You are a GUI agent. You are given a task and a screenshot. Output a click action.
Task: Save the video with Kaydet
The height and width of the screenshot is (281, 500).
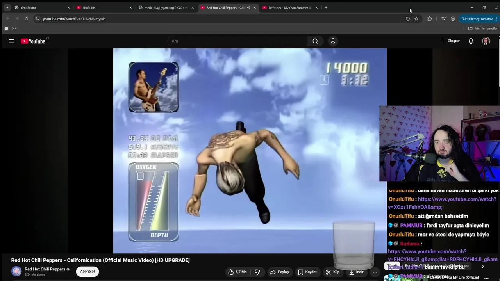click(307, 272)
